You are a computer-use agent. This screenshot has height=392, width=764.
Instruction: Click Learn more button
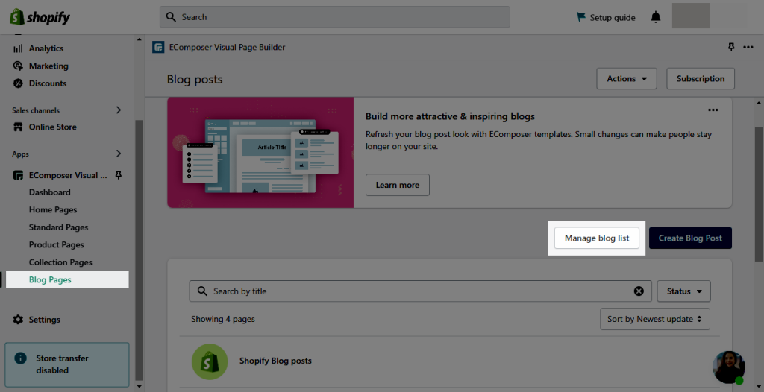tap(398, 185)
